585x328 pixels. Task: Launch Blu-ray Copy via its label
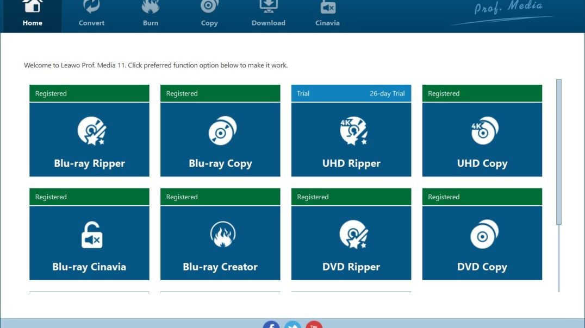coord(221,163)
